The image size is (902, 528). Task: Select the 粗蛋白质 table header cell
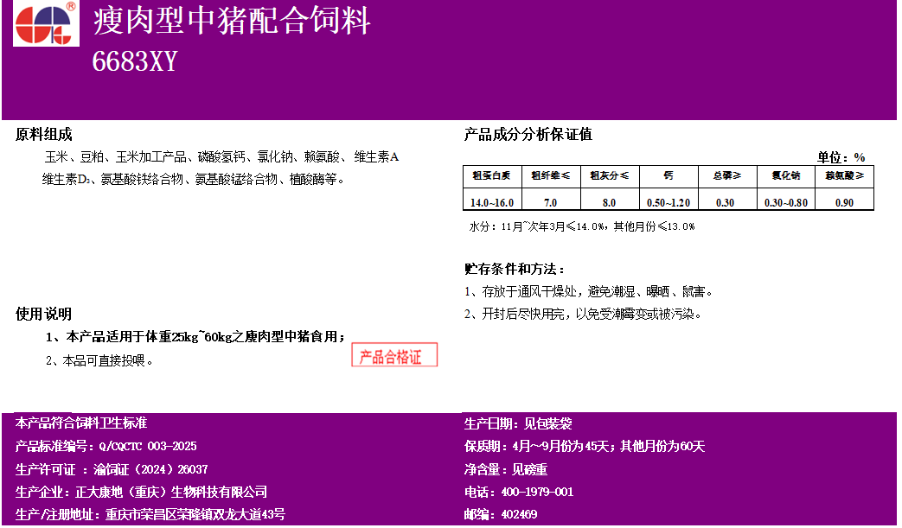click(x=491, y=175)
